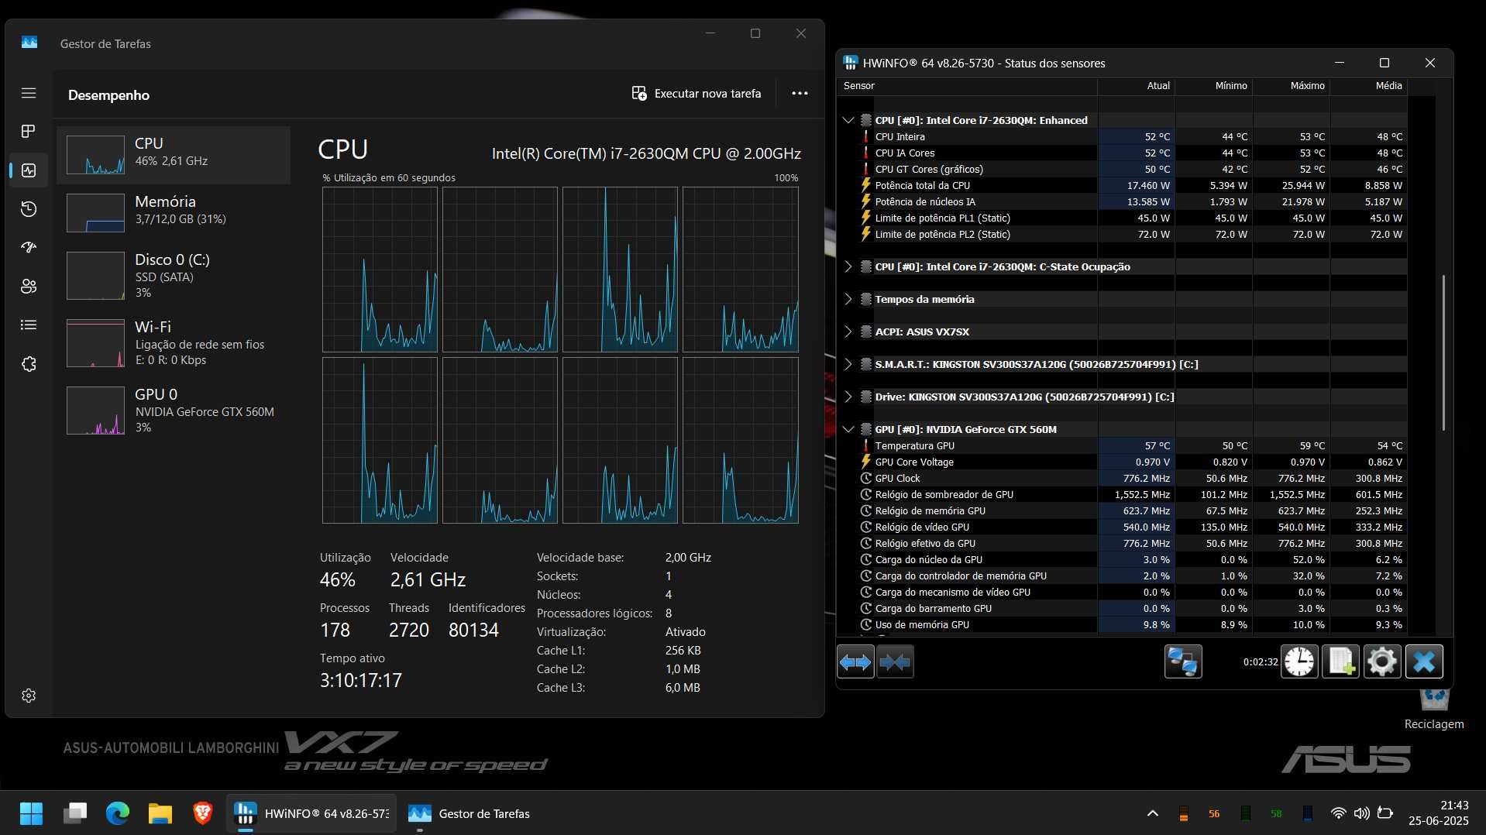Open Task View in taskbar
The height and width of the screenshot is (835, 1486).
[x=75, y=813]
